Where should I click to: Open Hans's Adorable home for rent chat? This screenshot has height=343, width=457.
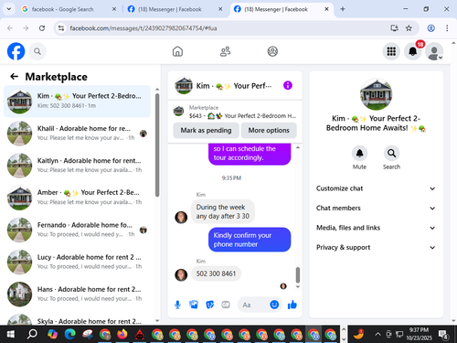click(x=77, y=294)
